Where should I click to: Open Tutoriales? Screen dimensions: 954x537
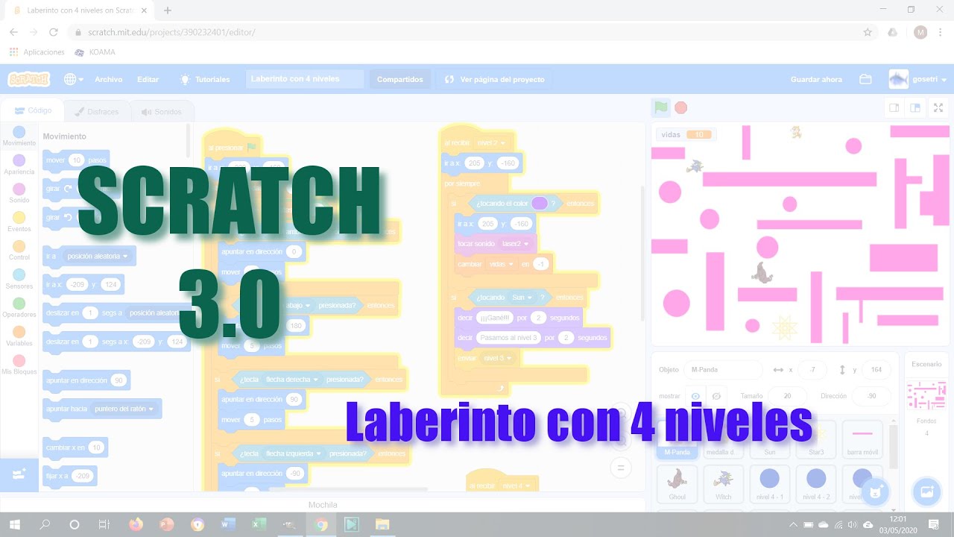click(x=205, y=79)
